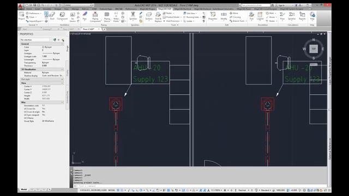
Task: Open MagiCAD Properties in Edit panel
Action: (x=213, y=16)
